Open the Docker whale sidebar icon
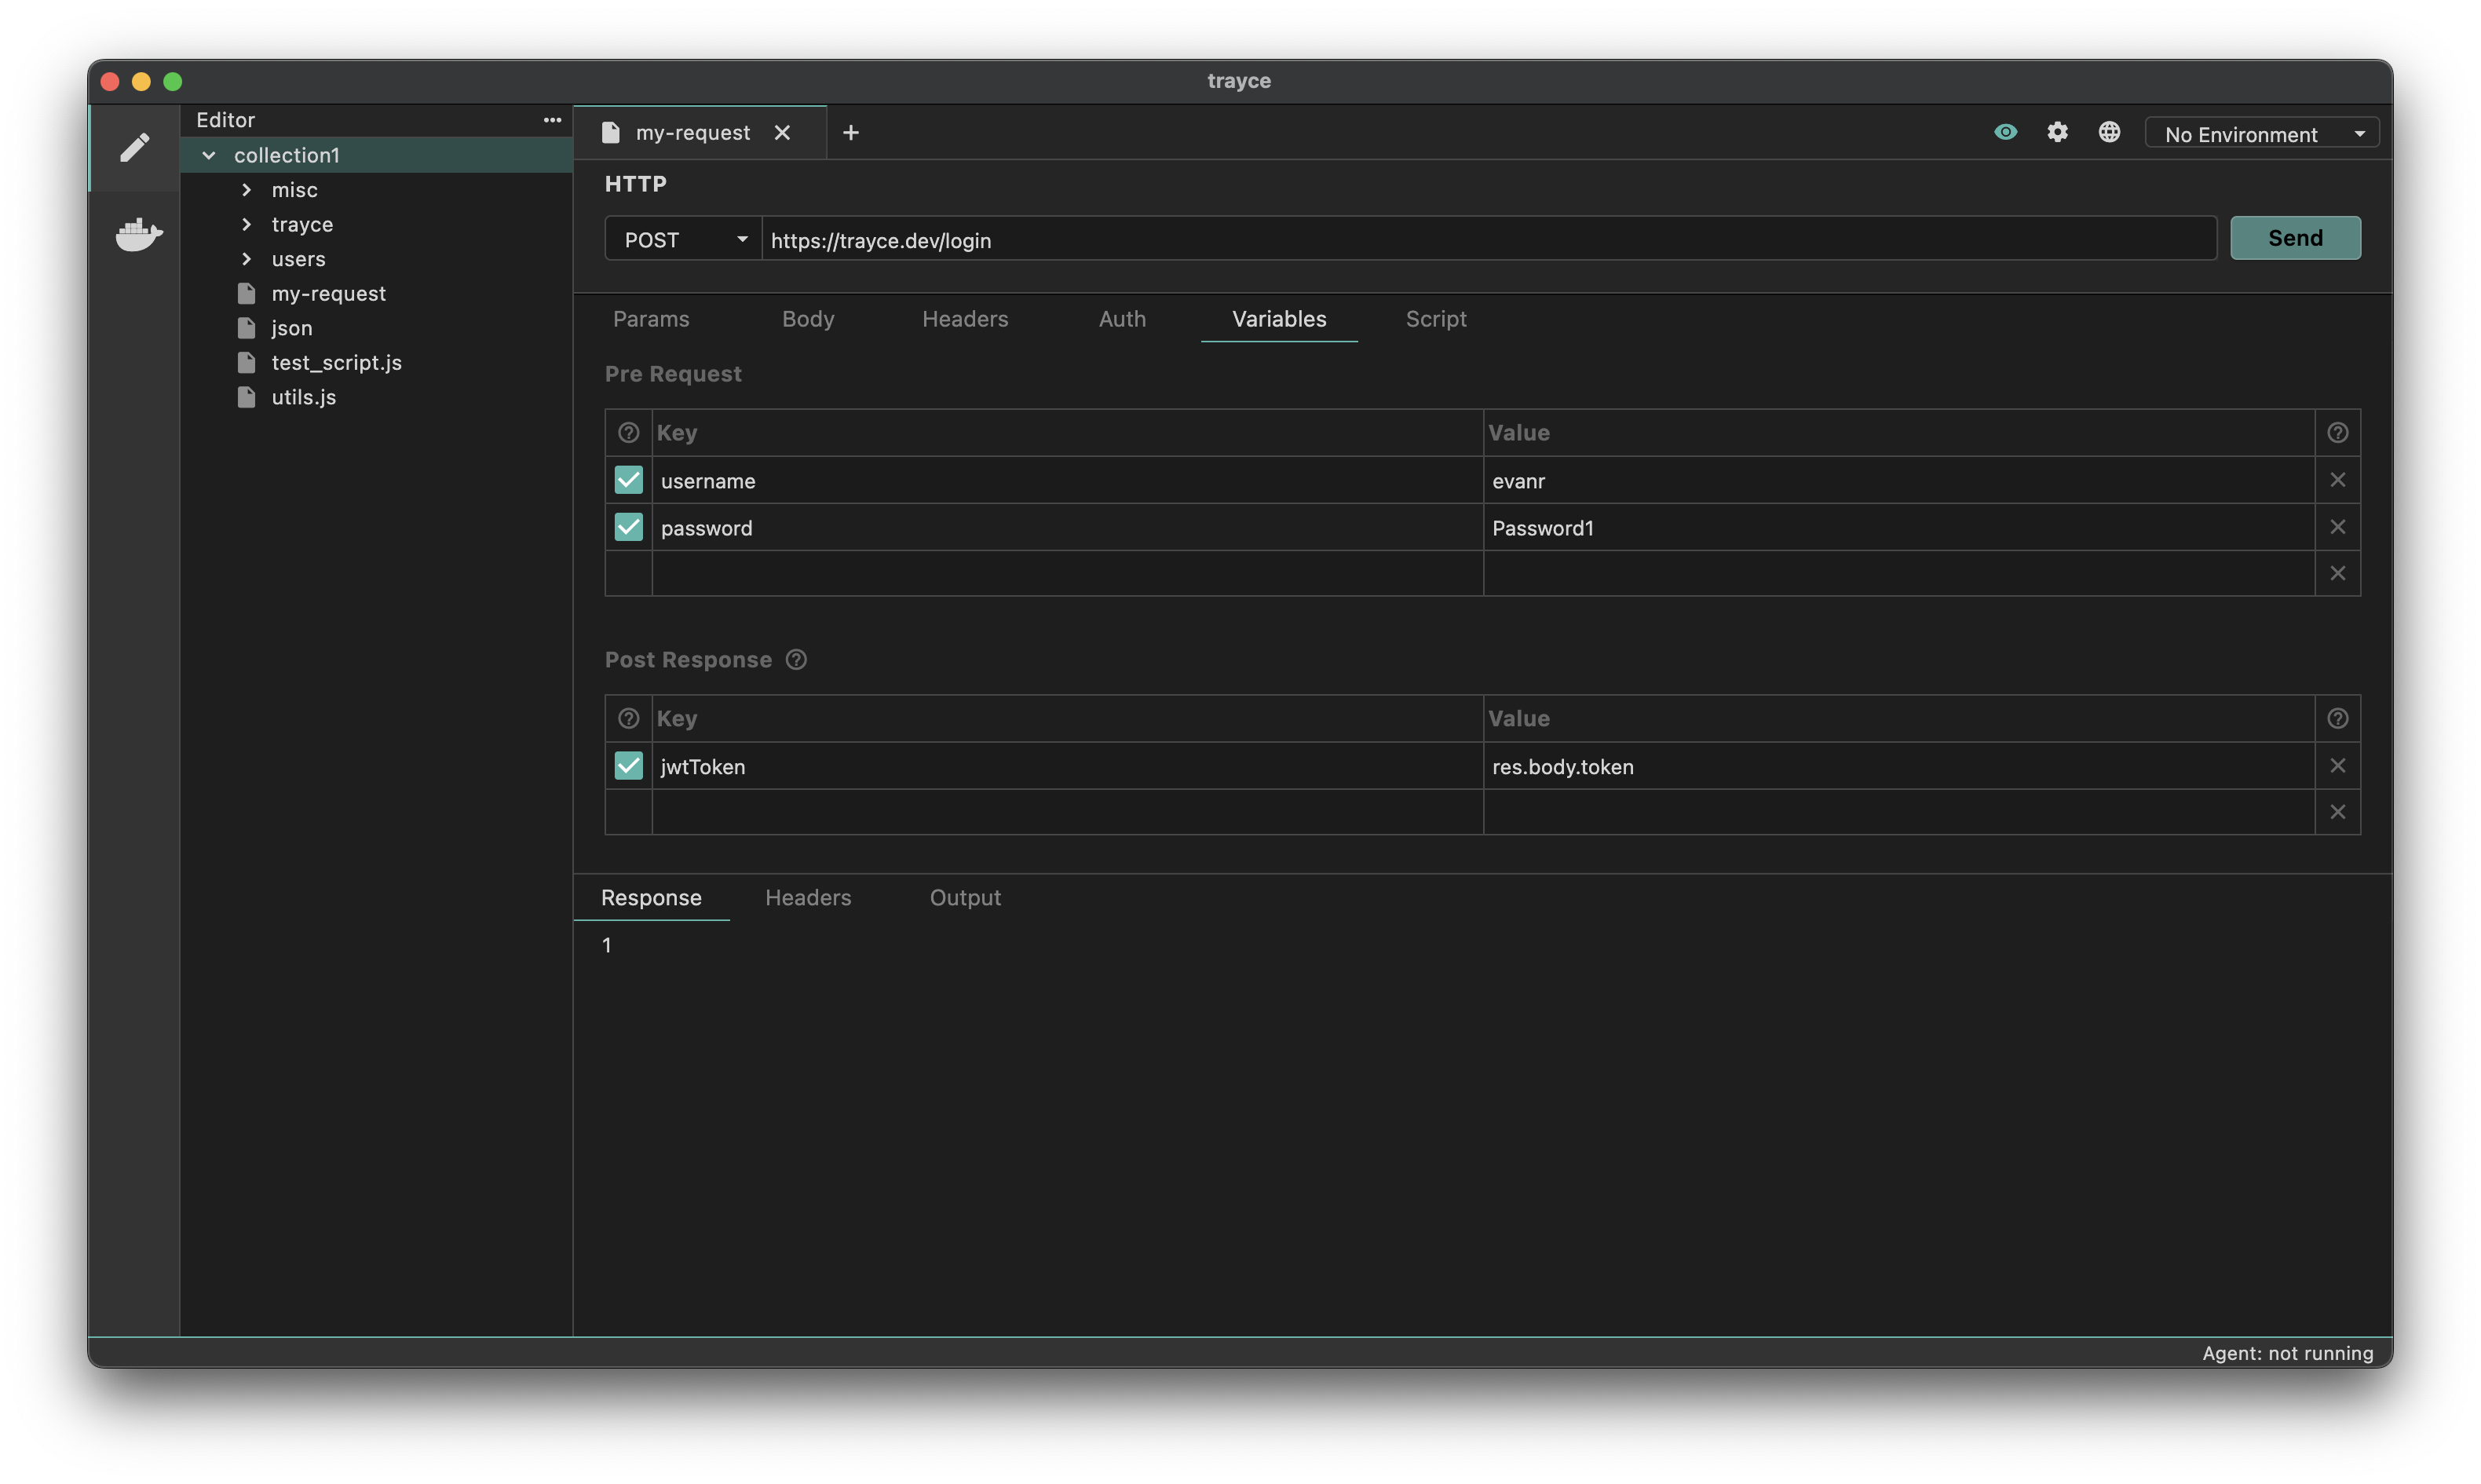2481x1484 pixels. coord(138,235)
